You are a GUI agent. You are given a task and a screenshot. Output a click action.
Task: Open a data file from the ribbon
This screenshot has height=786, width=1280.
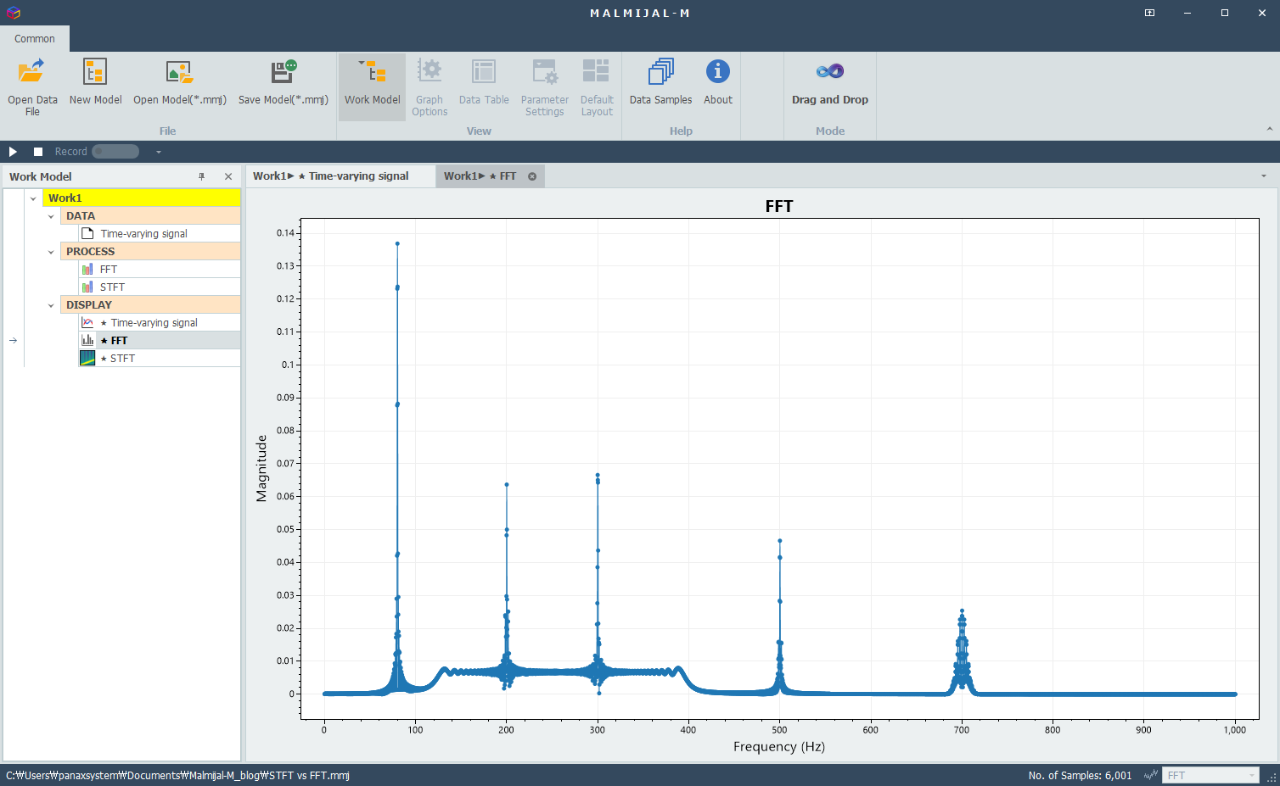click(32, 86)
